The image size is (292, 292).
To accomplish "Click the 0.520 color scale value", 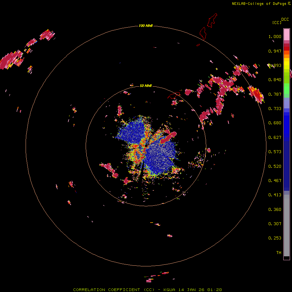I will pyautogui.click(x=275, y=166).
